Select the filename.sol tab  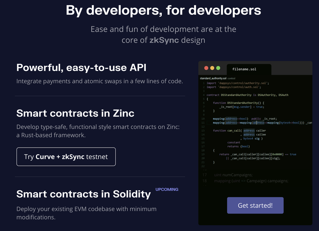(x=249, y=69)
